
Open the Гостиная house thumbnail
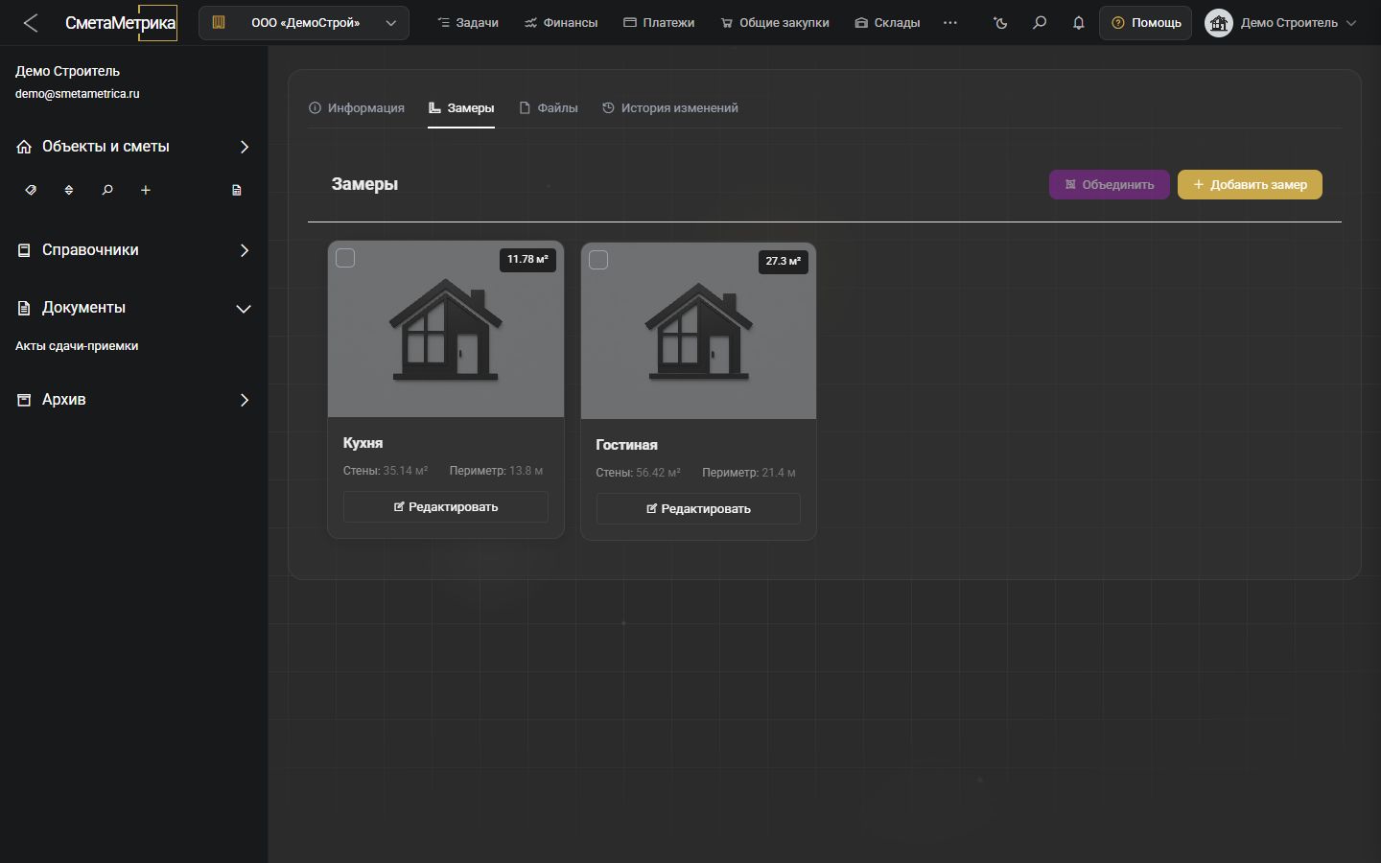698,331
